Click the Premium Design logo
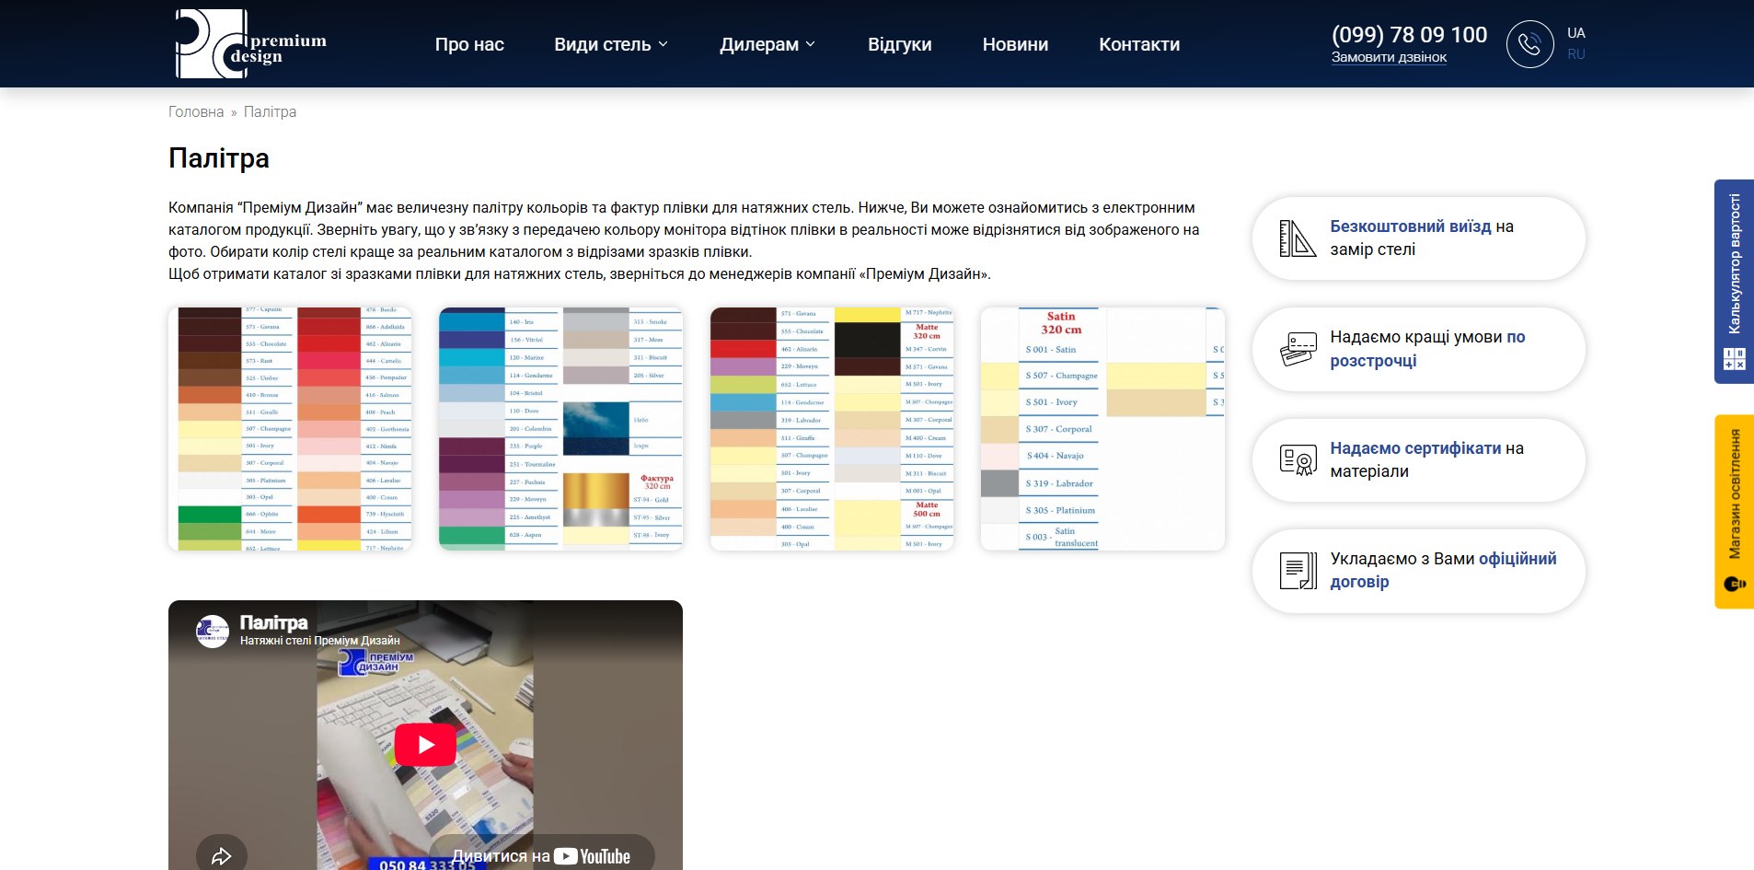Image resolution: width=1754 pixels, height=870 pixels. tap(251, 43)
